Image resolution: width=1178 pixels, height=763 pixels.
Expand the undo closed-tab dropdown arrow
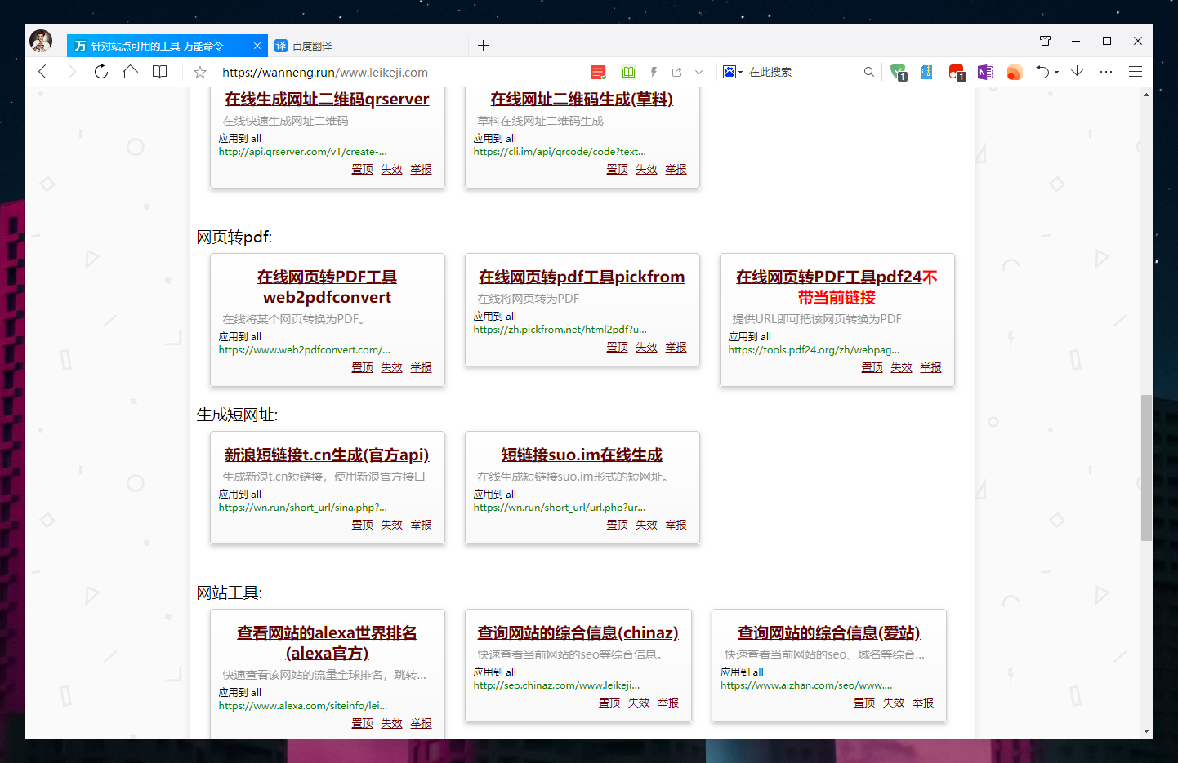point(1057,73)
